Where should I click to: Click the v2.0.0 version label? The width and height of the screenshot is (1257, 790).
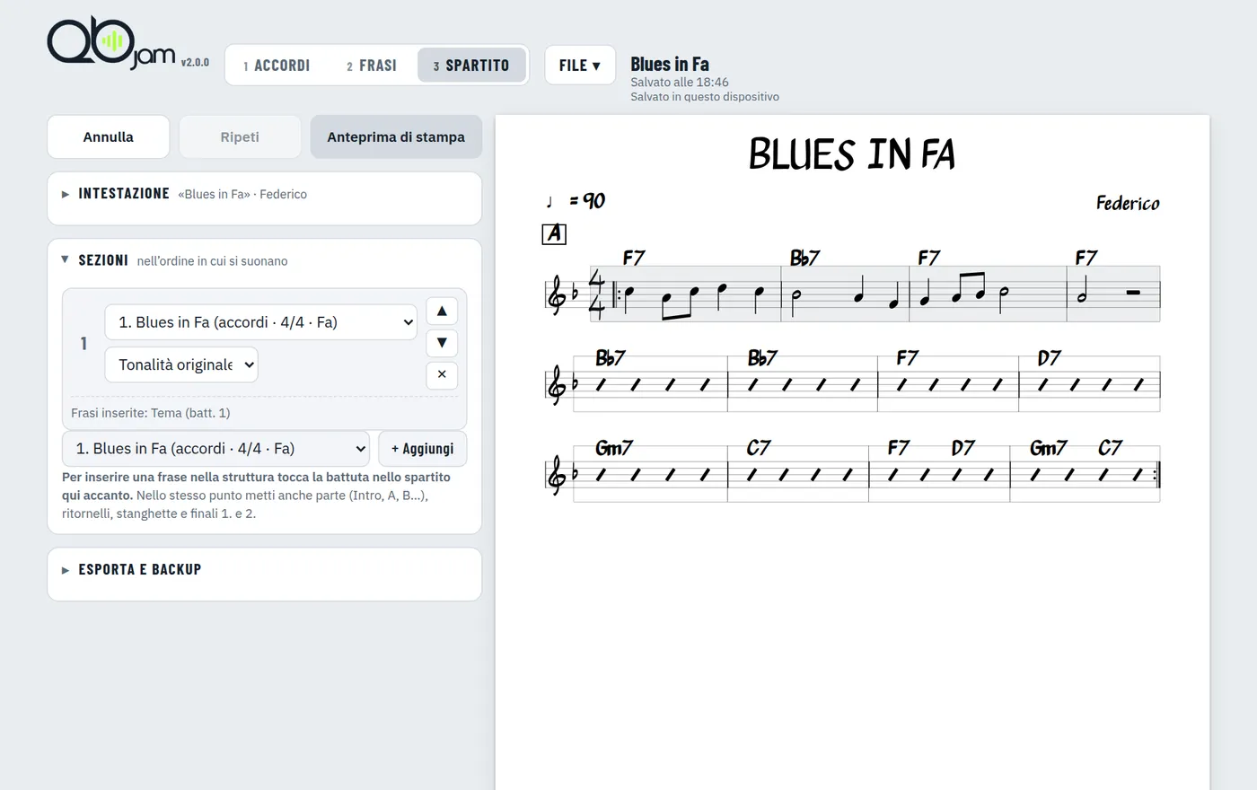click(195, 63)
